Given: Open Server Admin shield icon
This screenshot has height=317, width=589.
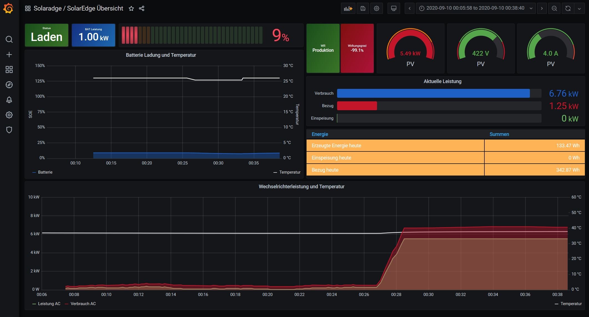Looking at the screenshot, I should click(9, 130).
